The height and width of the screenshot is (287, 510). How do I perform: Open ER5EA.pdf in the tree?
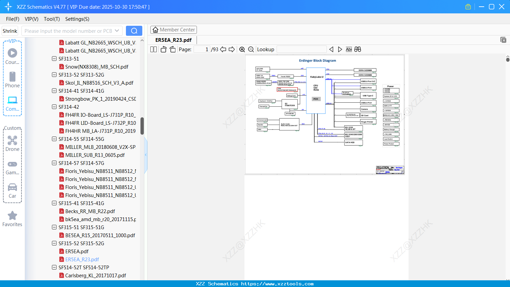[77, 251]
